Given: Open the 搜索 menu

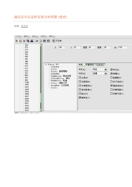Looking at the screenshot, I should 35,36.
